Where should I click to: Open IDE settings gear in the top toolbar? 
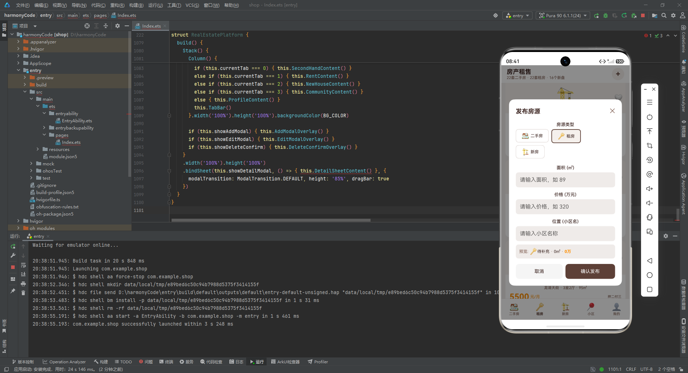(673, 16)
